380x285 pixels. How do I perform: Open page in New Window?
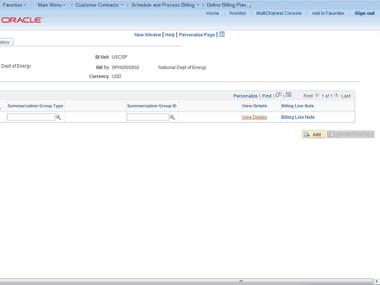point(148,34)
